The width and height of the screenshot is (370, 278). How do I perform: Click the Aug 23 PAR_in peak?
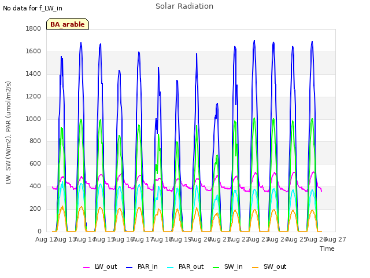click(254, 41)
